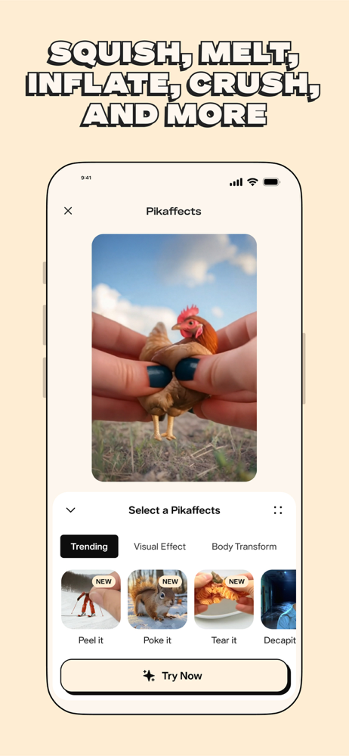Click the NEW badge on Poke it
The image size is (349, 756).
coord(170,581)
